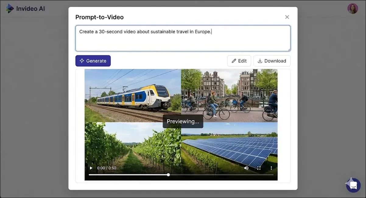The image size is (366, 198).
Task: Close the Prompt-to-Video dialog
Action: [x=287, y=17]
